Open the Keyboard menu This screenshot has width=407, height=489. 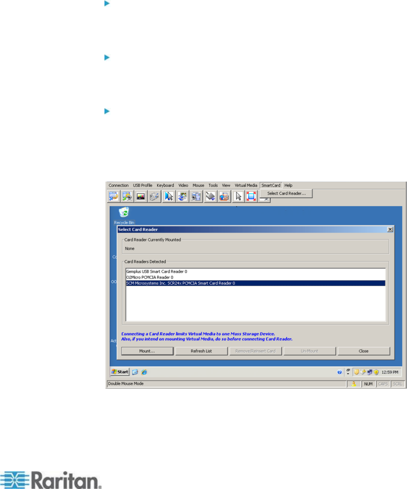tap(165, 185)
